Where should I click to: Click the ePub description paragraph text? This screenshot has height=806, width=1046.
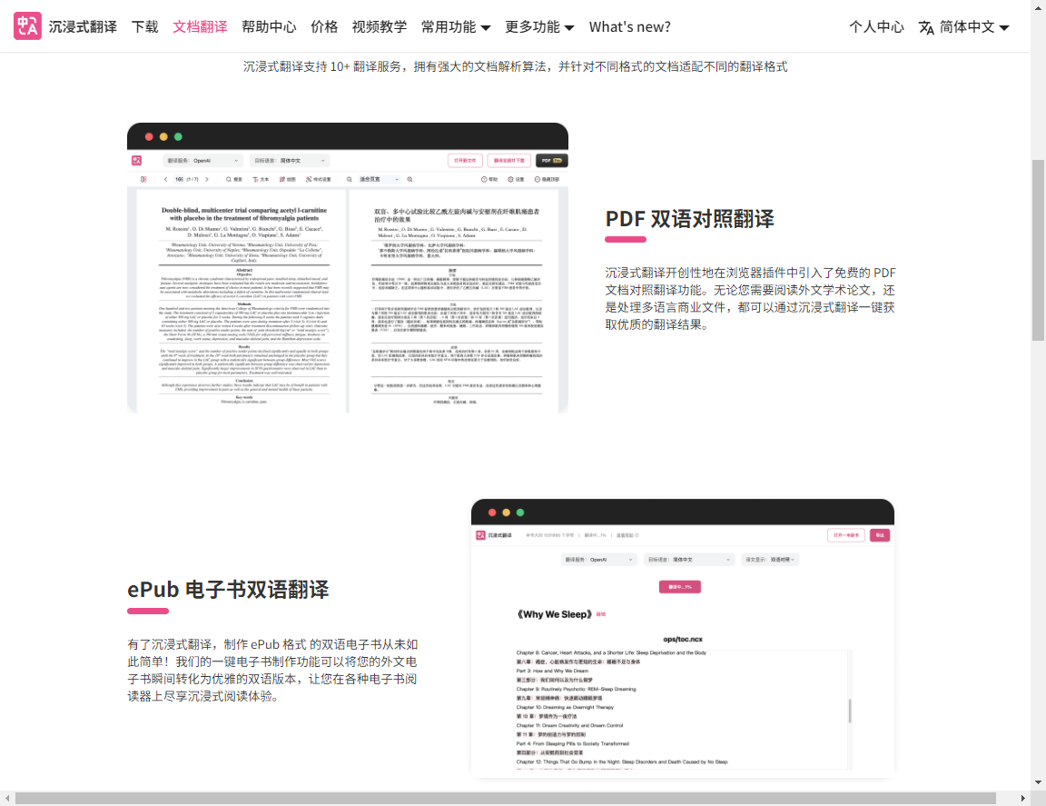point(272,671)
